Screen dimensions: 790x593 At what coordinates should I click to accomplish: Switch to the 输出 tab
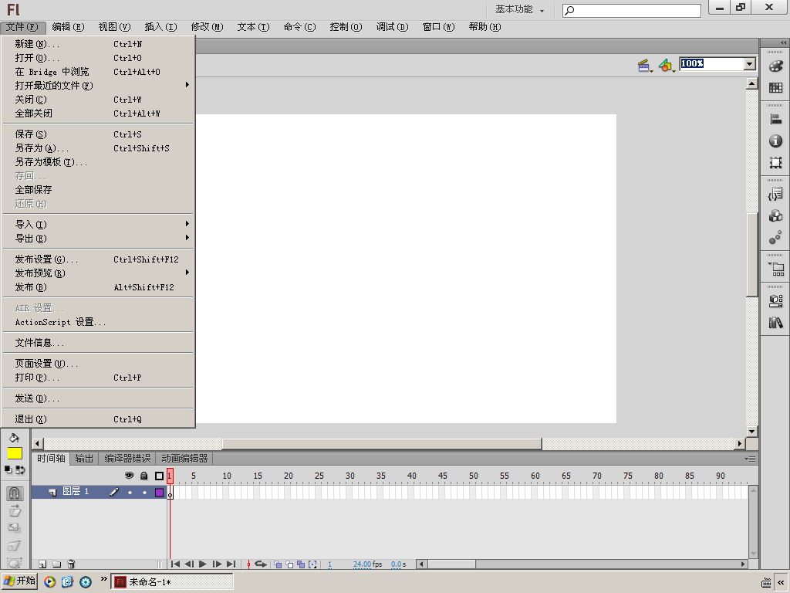point(84,459)
